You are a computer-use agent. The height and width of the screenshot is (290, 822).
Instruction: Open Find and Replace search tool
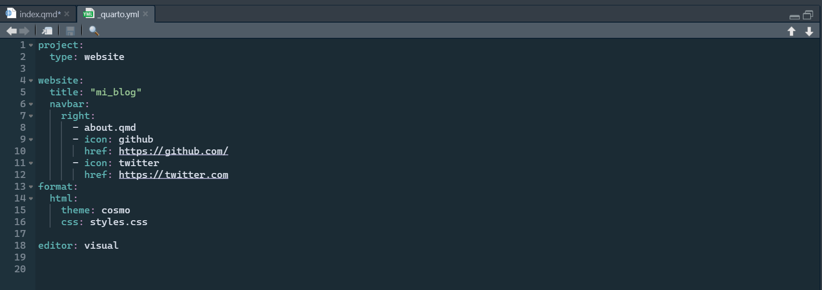point(94,31)
